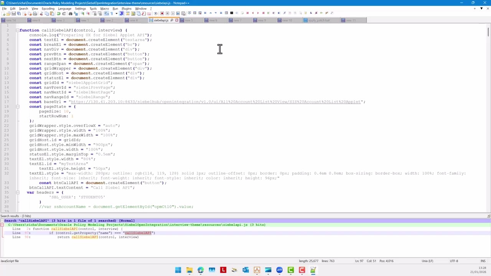Collapse the siebelapi.js file node in search results
This screenshot has height=276, width=491.
pos(2,225)
